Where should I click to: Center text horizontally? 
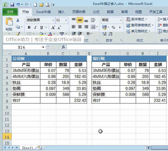point(80,27)
